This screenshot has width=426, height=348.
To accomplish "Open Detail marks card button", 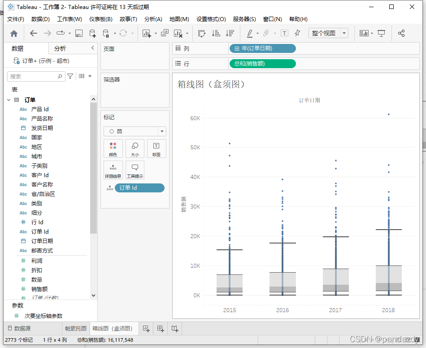I will (113, 170).
